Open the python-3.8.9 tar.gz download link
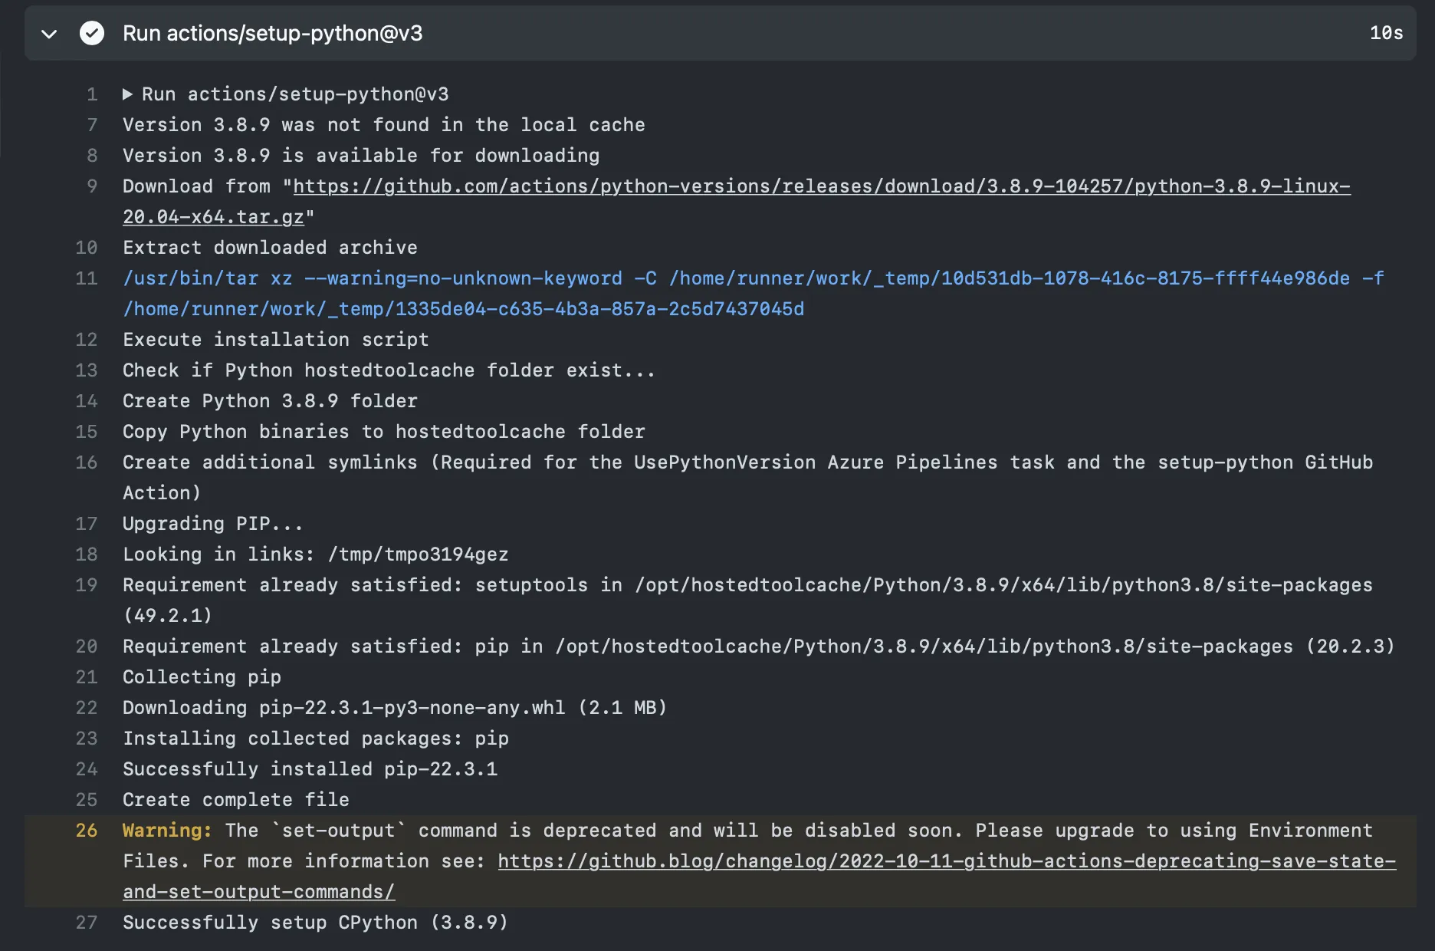The width and height of the screenshot is (1435, 951). coord(820,186)
